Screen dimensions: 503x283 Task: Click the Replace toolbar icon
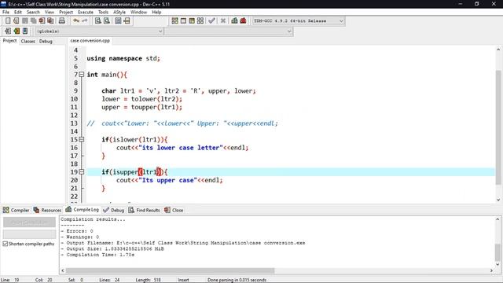[x=107, y=21]
